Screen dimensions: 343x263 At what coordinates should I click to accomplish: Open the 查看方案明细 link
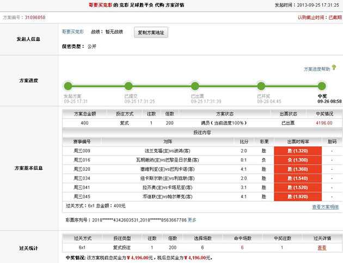(325, 207)
